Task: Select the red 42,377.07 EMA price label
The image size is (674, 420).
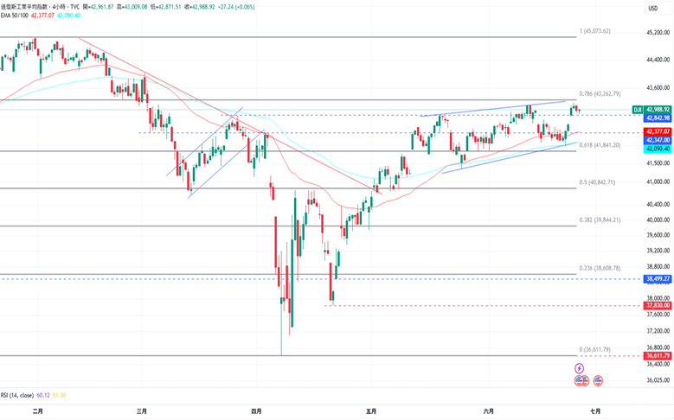Action: [658, 131]
